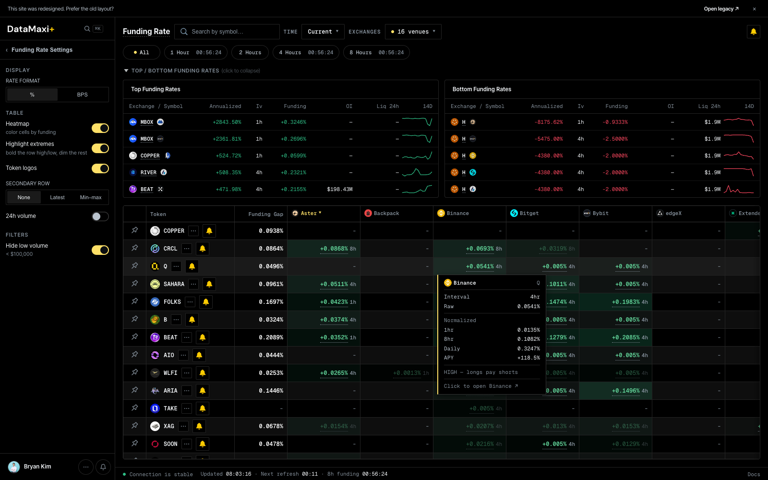This screenshot has width=768, height=480.
Task: Pin the SAHARA token row
Action: [135, 284]
